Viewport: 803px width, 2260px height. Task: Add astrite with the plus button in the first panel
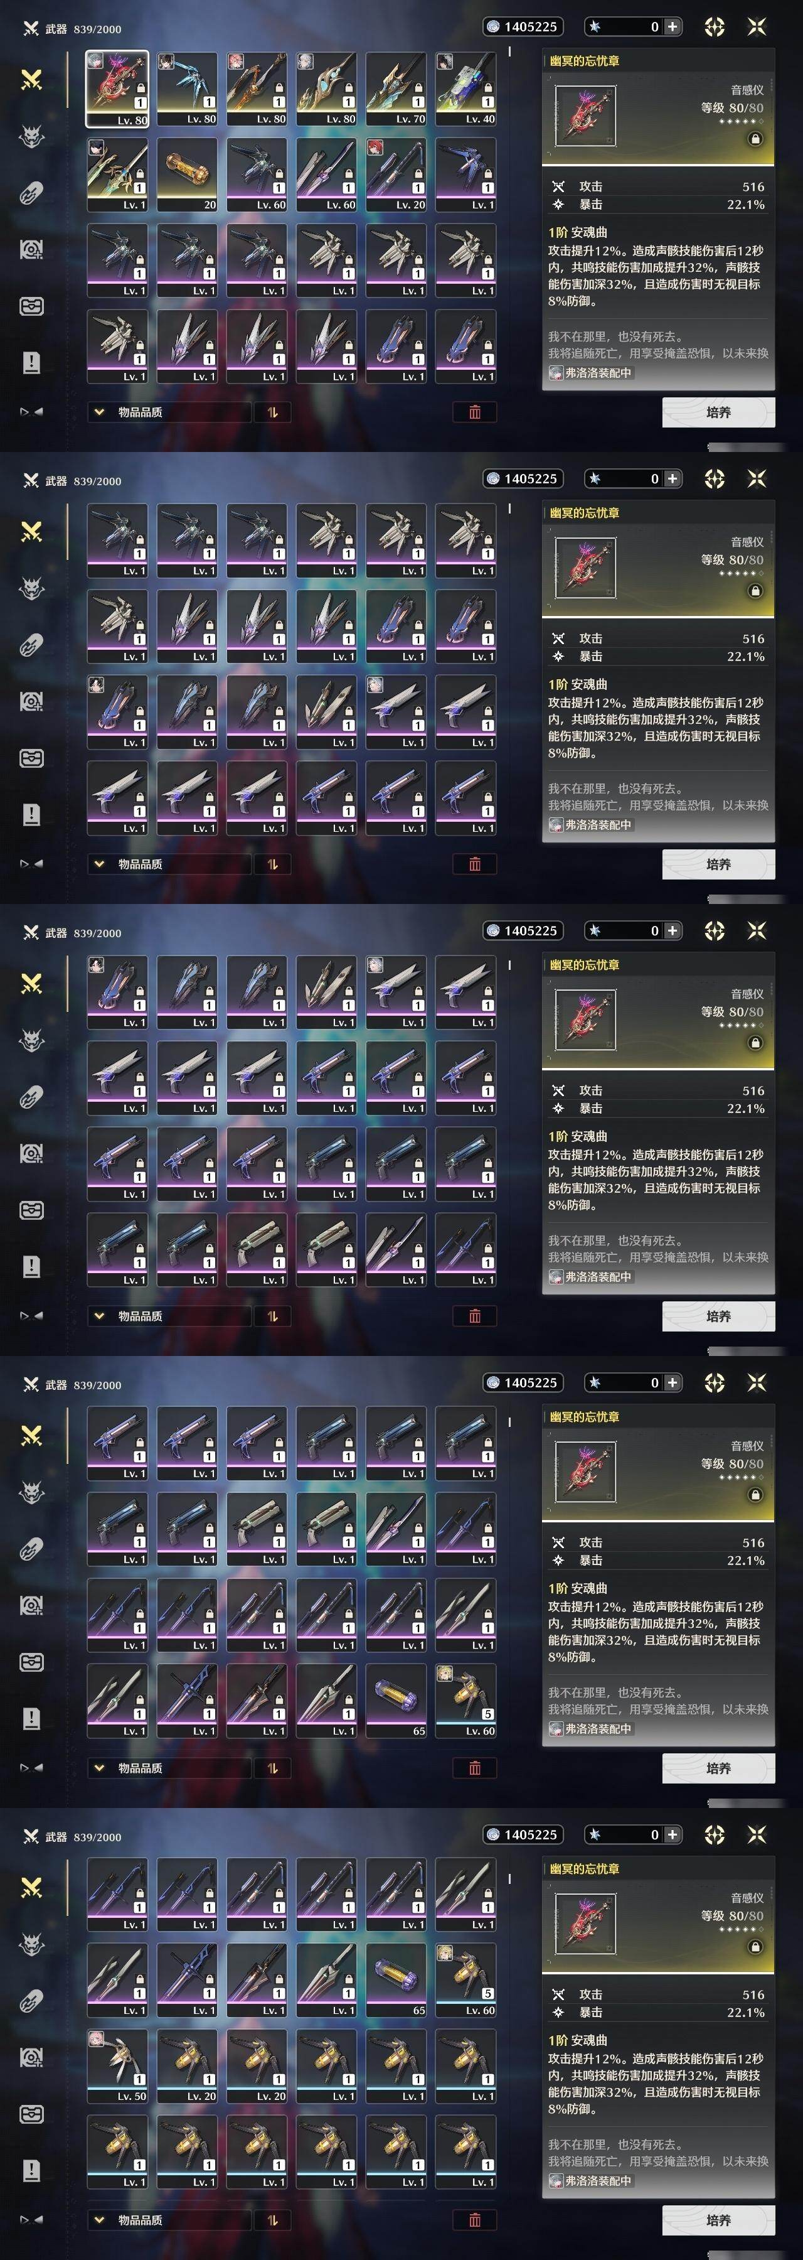673,26
